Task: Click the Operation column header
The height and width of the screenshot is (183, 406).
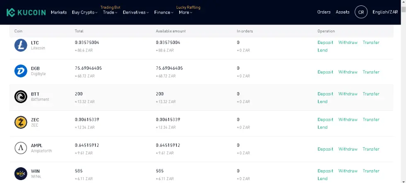Action: click(326, 31)
